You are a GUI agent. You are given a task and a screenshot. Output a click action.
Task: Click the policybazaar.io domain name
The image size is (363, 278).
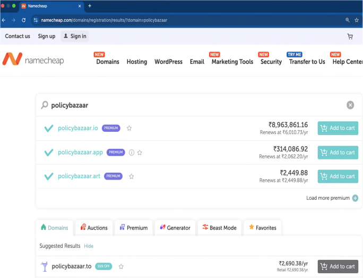[78, 128]
